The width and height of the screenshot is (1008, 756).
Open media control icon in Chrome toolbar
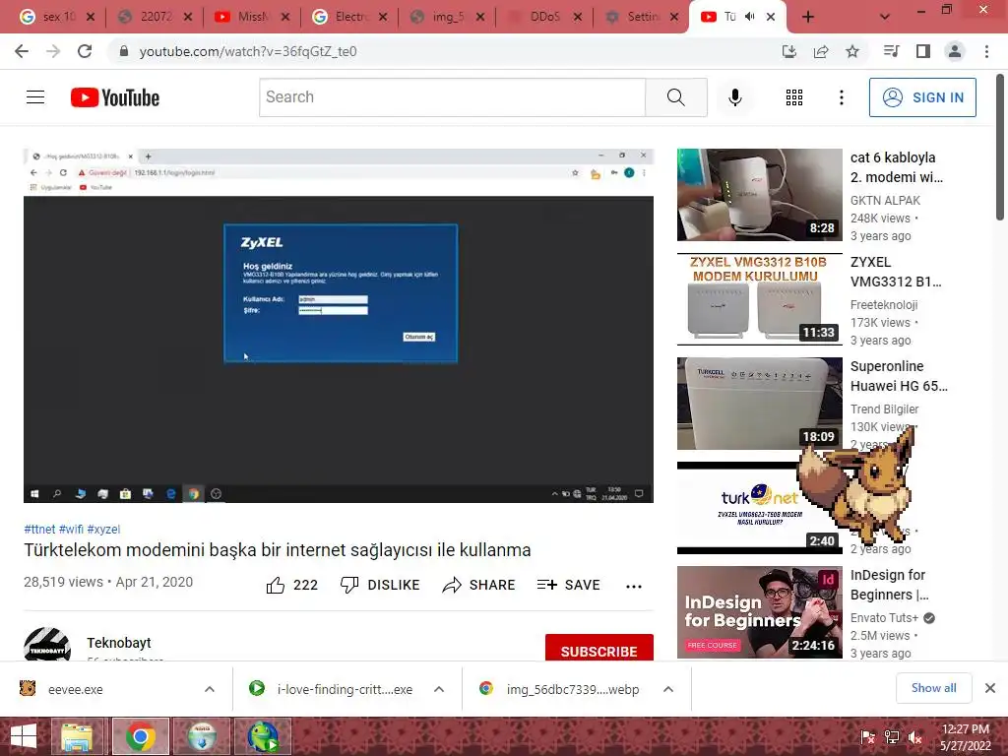tap(892, 51)
